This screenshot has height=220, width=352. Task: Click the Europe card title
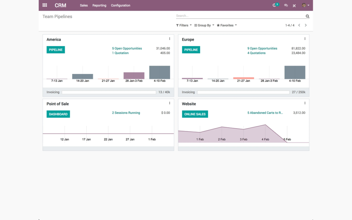[188, 40]
